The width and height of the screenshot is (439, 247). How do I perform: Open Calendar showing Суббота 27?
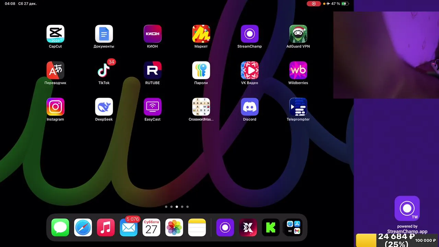pos(151,227)
